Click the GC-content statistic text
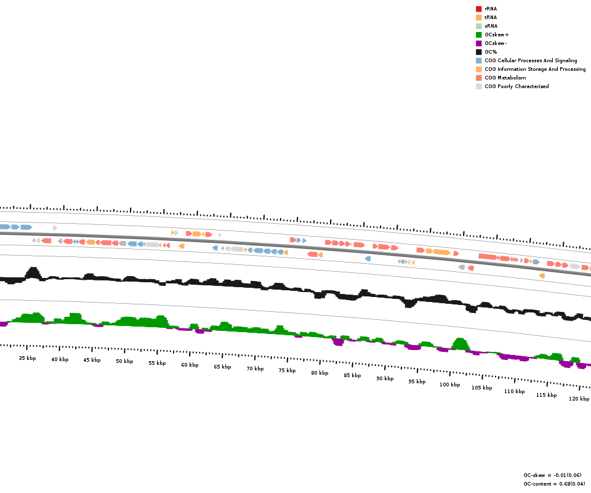 (554, 484)
